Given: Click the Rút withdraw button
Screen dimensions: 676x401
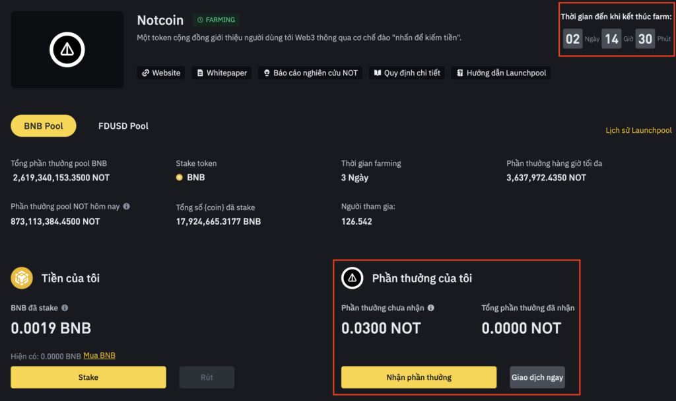Looking at the screenshot, I should [207, 377].
